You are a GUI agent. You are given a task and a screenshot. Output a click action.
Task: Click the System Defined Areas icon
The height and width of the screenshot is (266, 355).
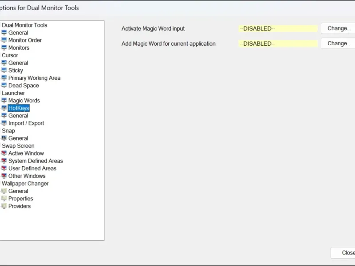[4, 161]
